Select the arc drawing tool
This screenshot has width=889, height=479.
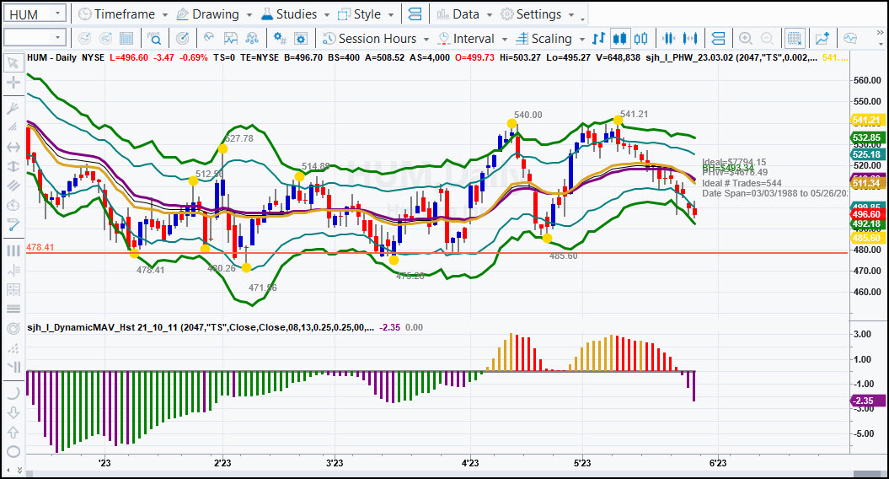click(x=13, y=392)
